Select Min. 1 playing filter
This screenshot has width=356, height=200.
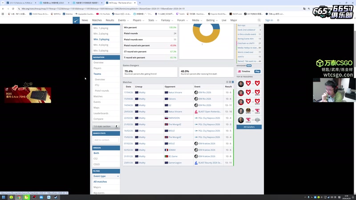101,28
